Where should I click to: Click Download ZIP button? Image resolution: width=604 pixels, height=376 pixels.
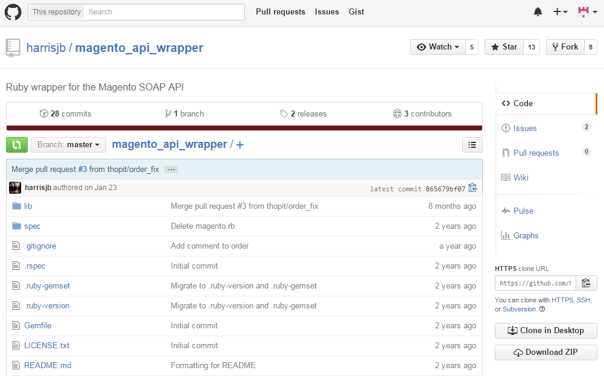[x=546, y=352]
